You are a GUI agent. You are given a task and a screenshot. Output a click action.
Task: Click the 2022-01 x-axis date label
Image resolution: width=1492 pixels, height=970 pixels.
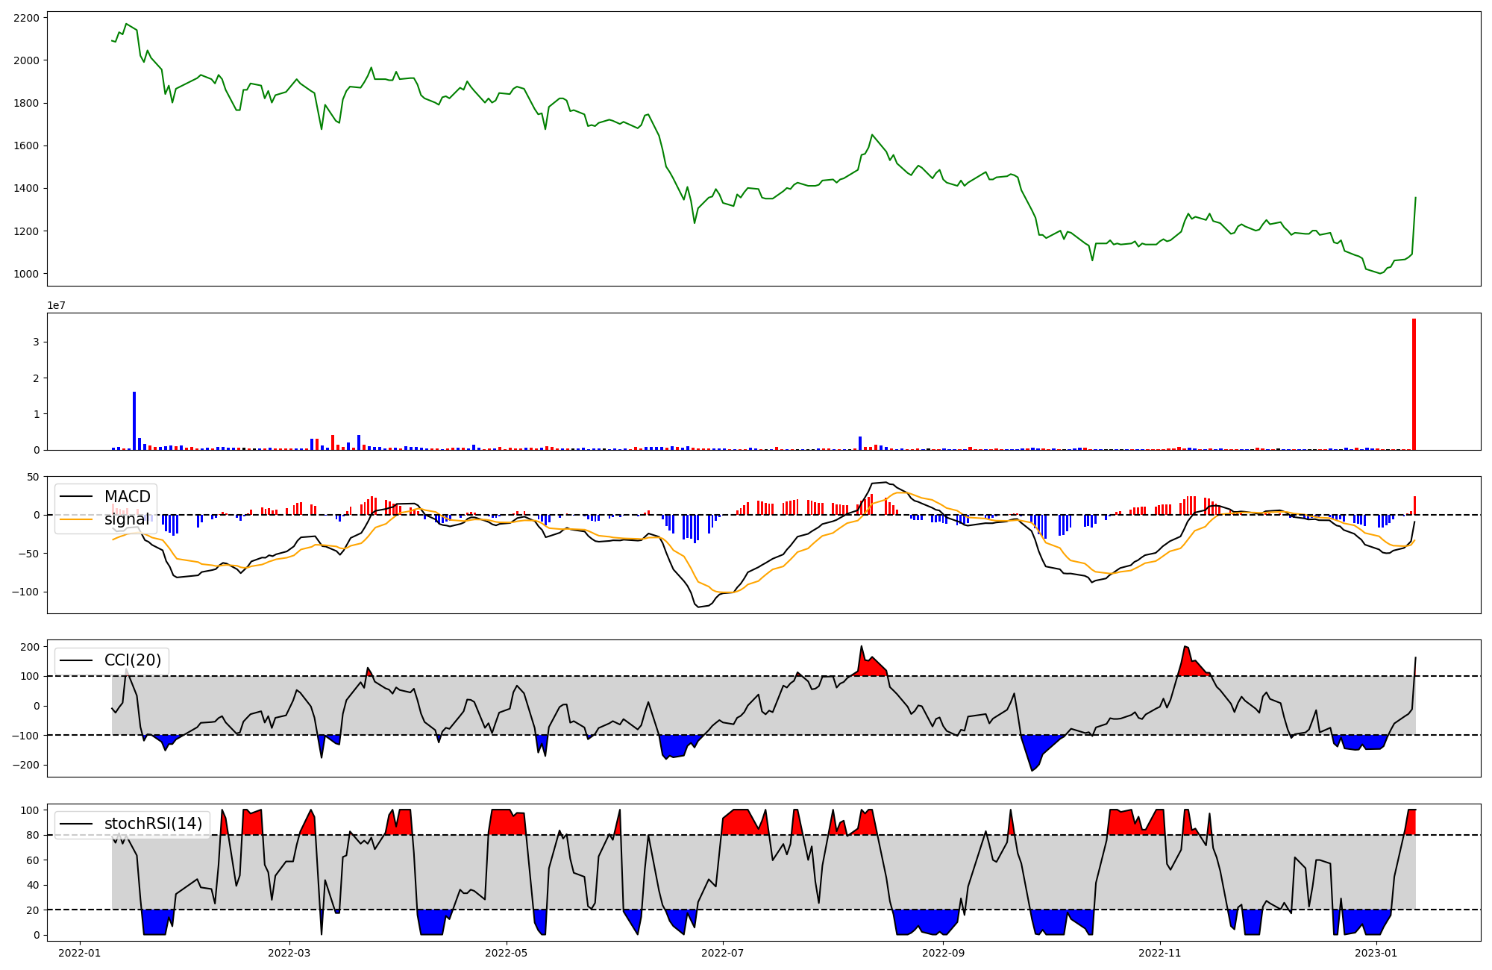coord(79,953)
